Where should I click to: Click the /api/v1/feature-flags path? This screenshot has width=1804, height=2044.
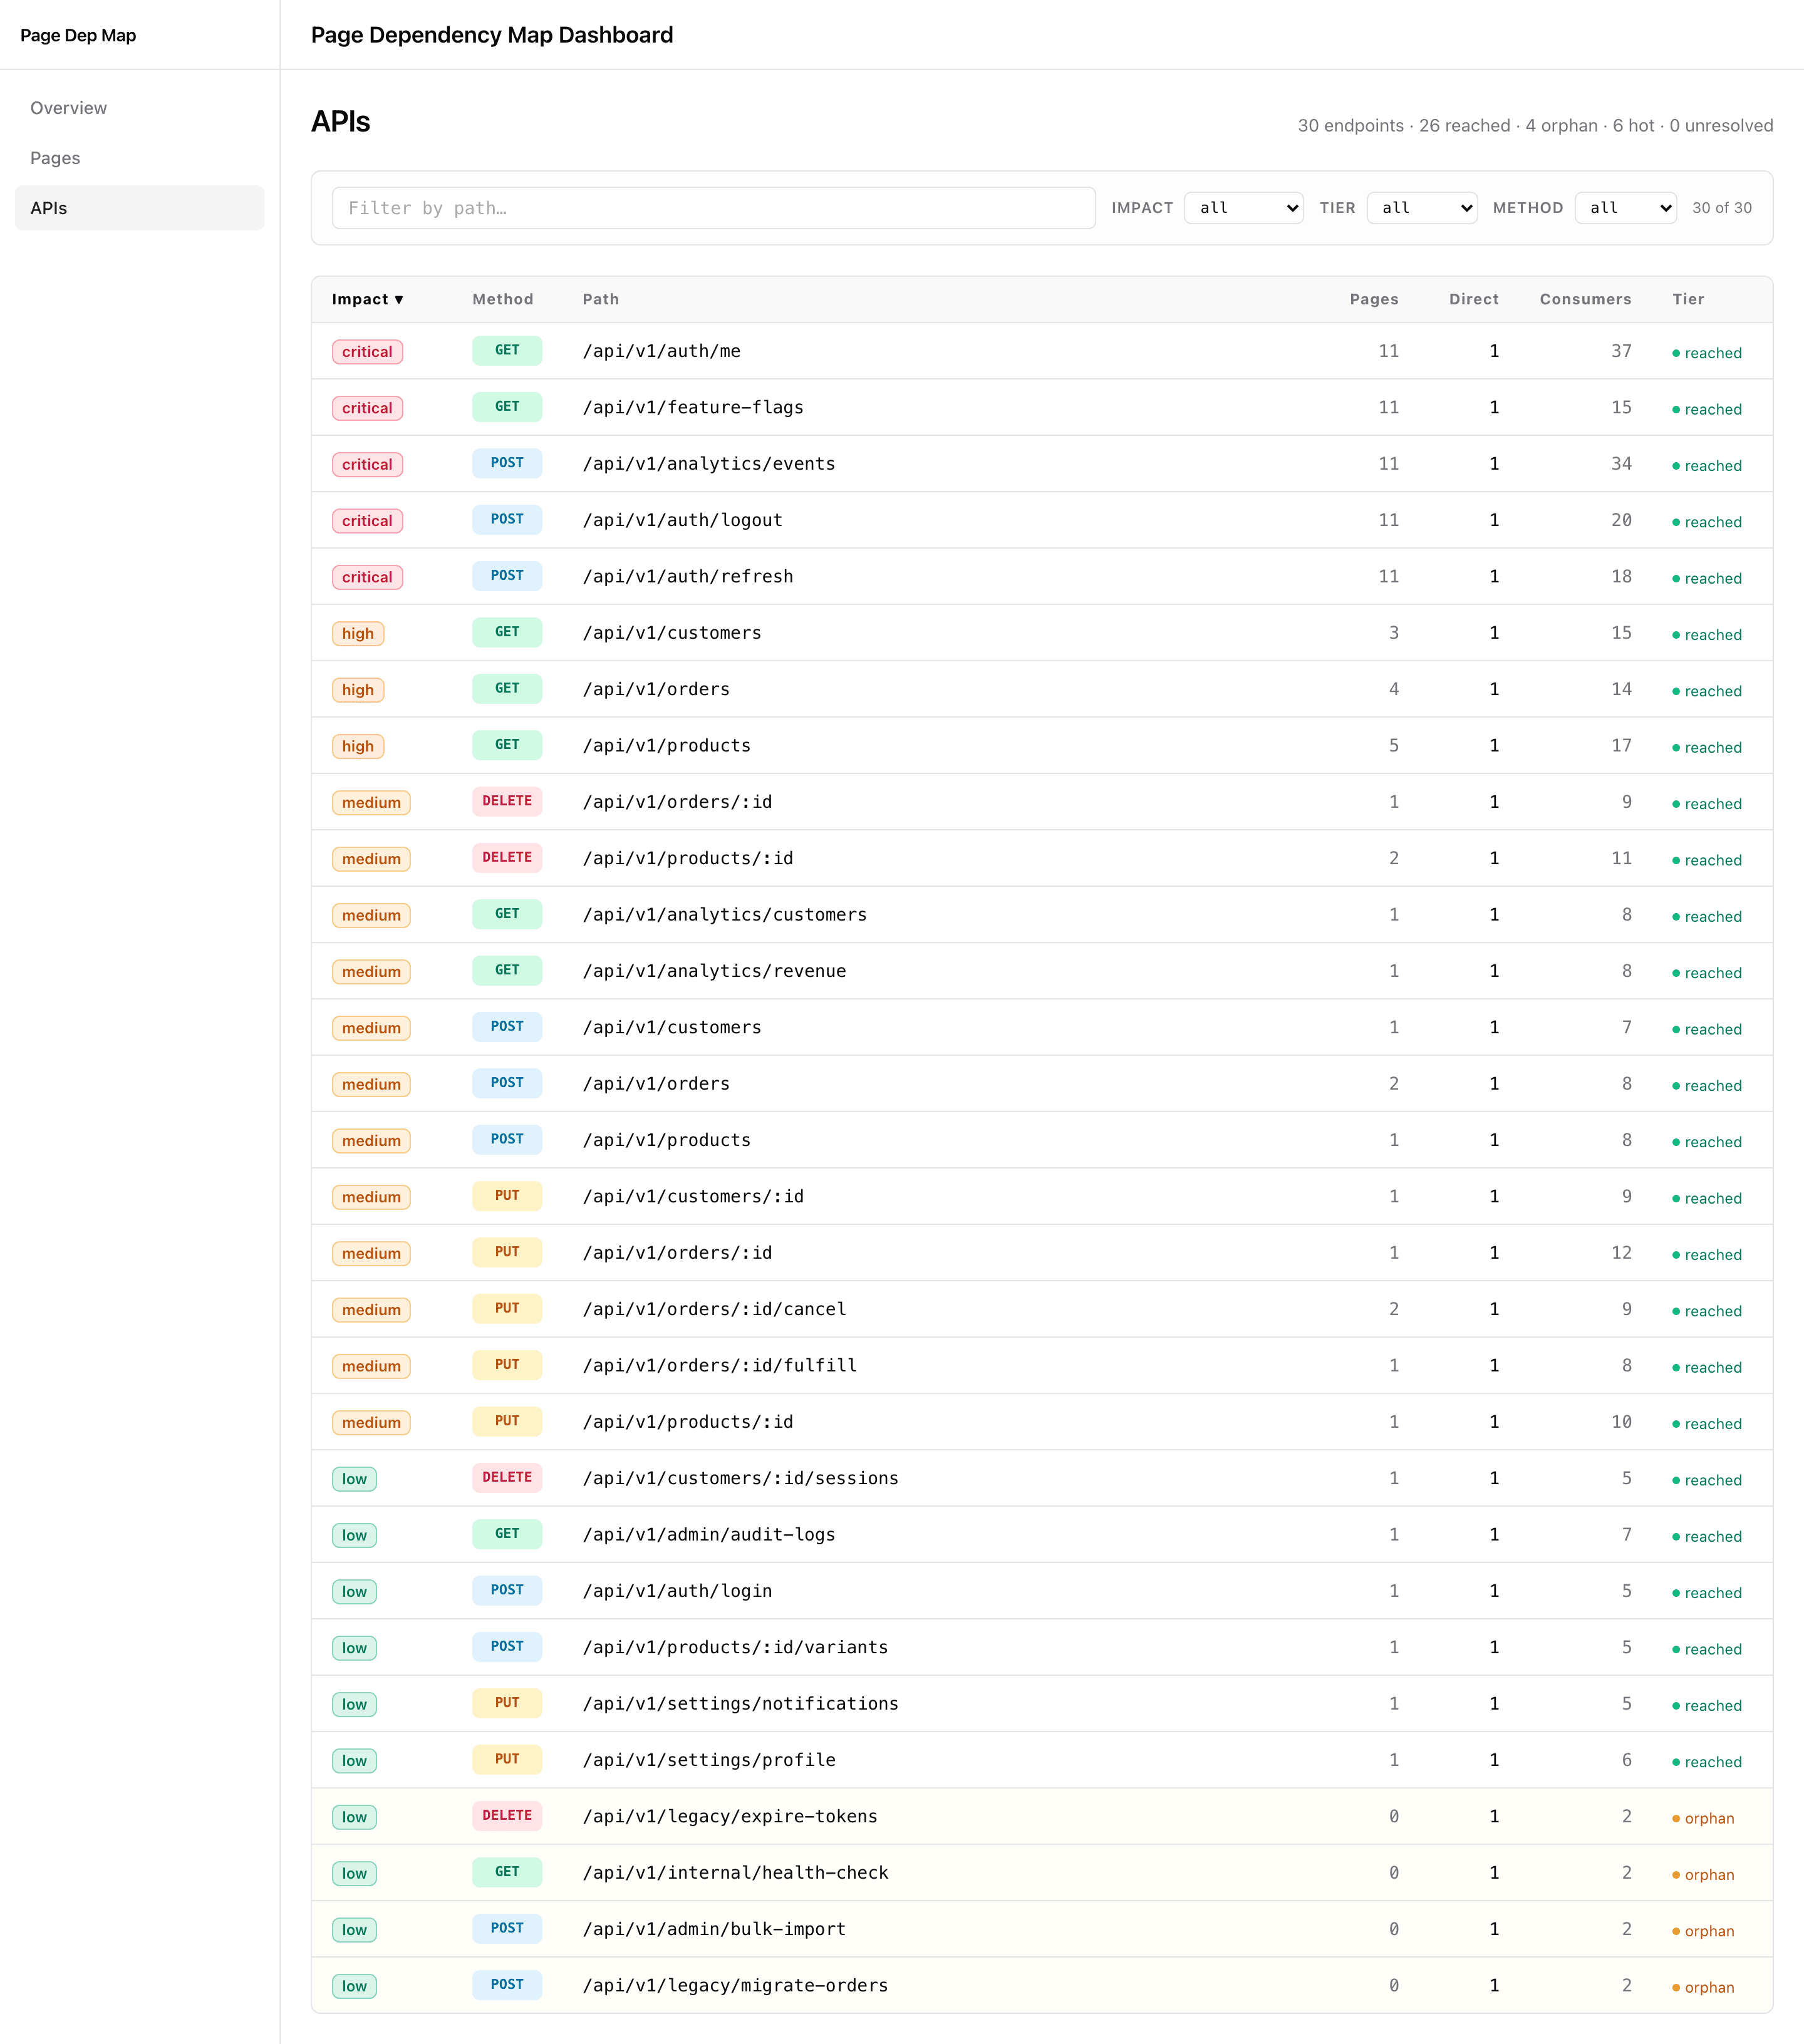pyautogui.click(x=693, y=407)
